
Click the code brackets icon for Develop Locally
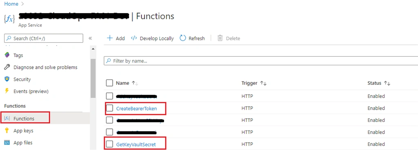[134, 38]
